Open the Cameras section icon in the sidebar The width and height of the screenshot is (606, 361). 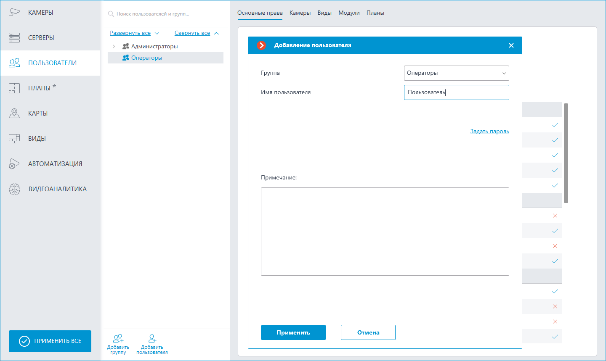pyautogui.click(x=14, y=12)
